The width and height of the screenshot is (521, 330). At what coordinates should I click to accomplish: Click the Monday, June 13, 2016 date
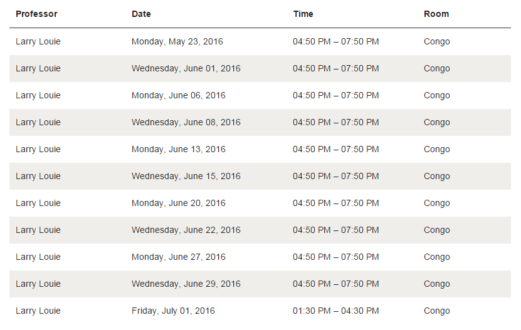pyautogui.click(x=179, y=149)
